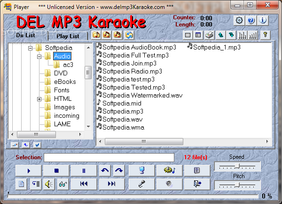Select the Softpedia.wma file

[120, 127]
